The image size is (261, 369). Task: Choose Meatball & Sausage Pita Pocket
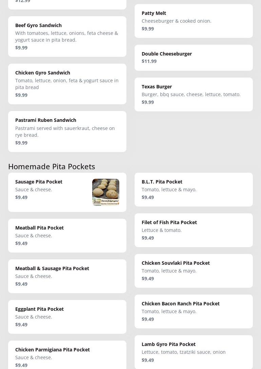tap(67, 276)
